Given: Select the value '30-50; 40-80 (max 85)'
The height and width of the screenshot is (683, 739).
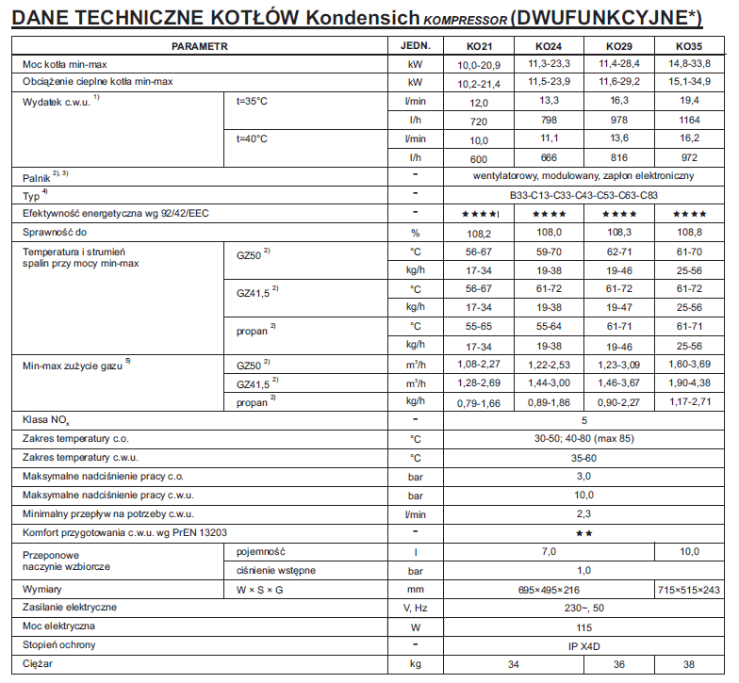Looking at the screenshot, I should [584, 439].
